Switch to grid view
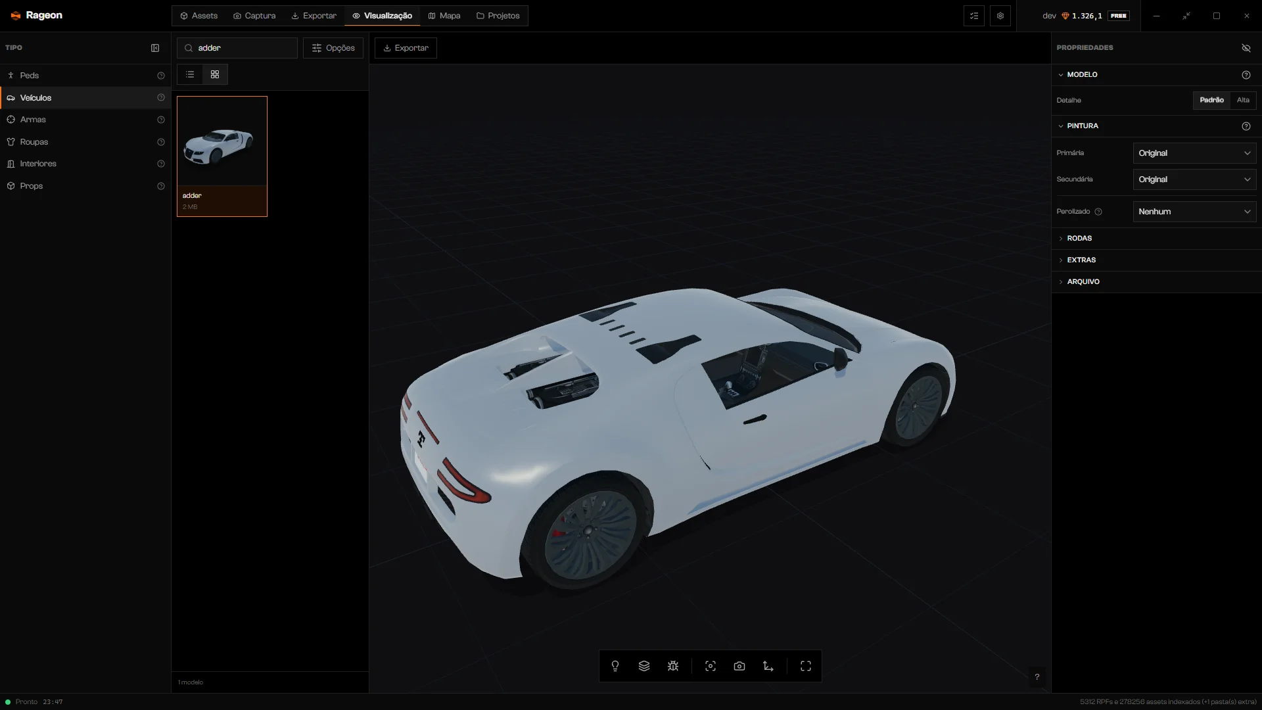The width and height of the screenshot is (1262, 710). click(x=215, y=74)
